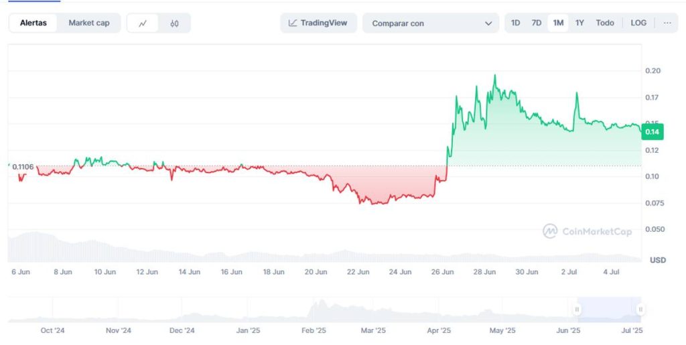Expand the Comparar con chevron arrow

point(488,23)
